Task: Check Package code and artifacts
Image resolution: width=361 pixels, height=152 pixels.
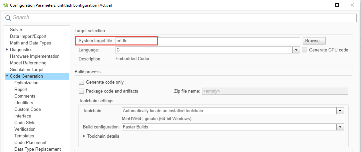Action: pyautogui.click(x=82, y=91)
